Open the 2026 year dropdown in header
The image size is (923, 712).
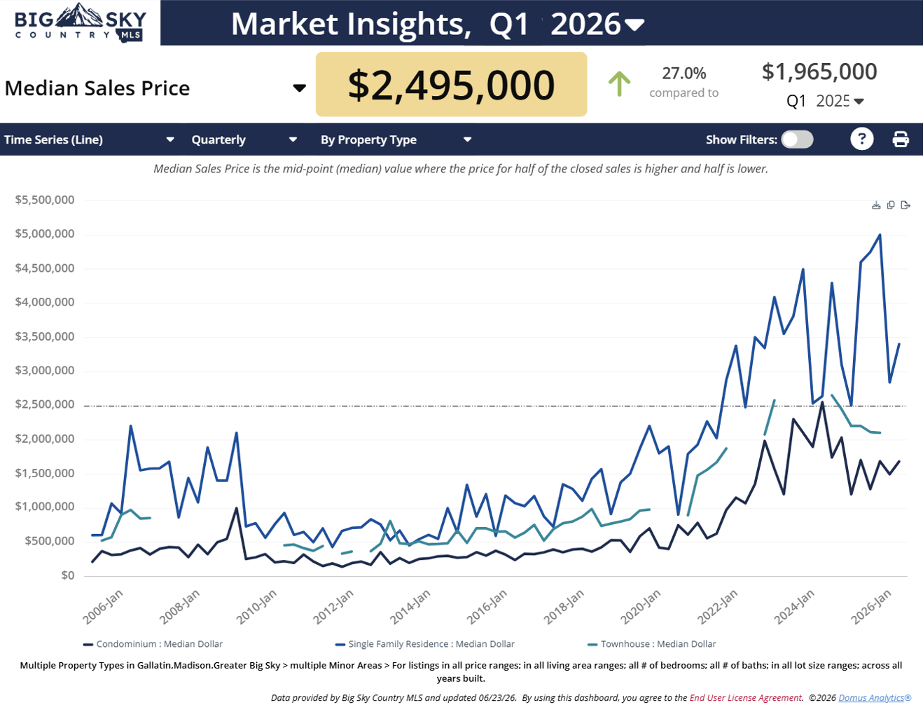pos(597,25)
